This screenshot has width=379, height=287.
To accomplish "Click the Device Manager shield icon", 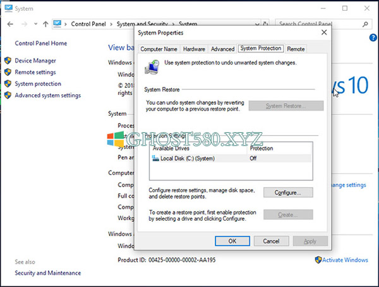I will click(x=8, y=61).
